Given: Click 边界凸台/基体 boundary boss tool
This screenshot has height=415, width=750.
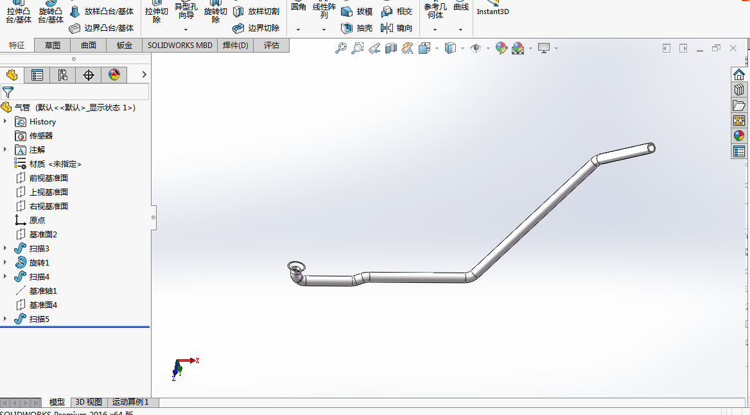Looking at the screenshot, I should [101, 28].
